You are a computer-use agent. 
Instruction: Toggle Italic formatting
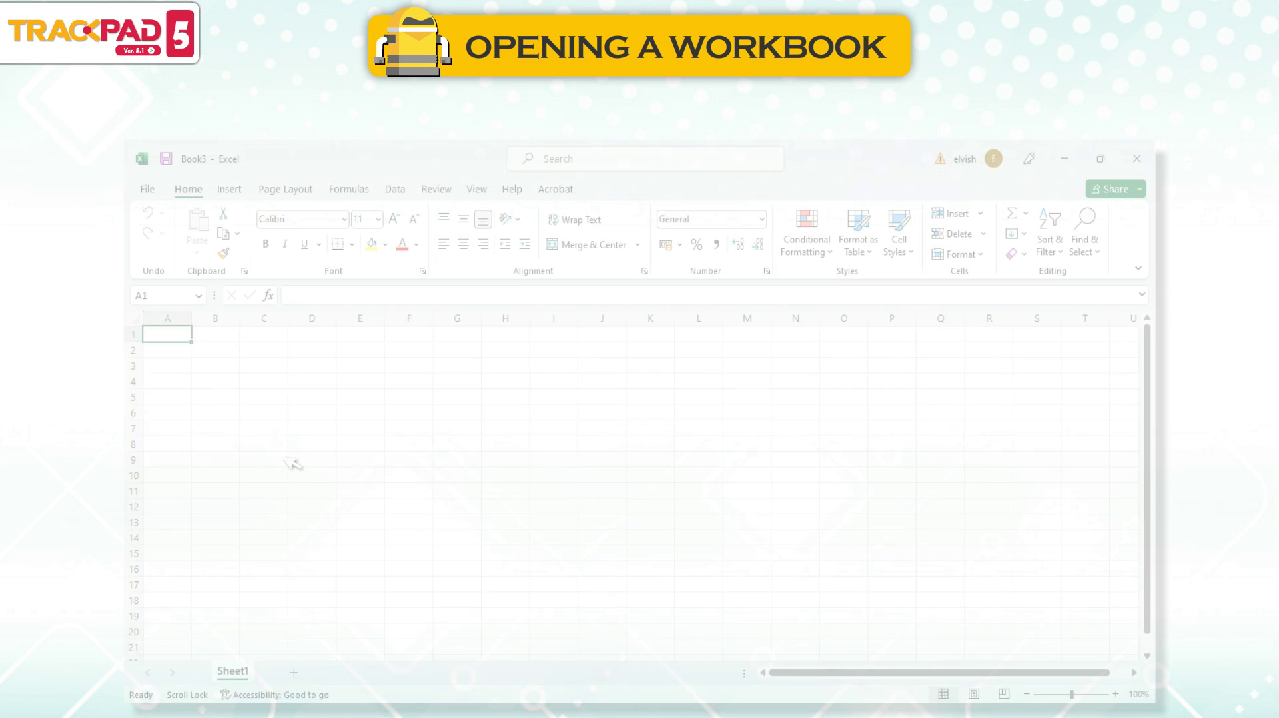pyautogui.click(x=285, y=244)
